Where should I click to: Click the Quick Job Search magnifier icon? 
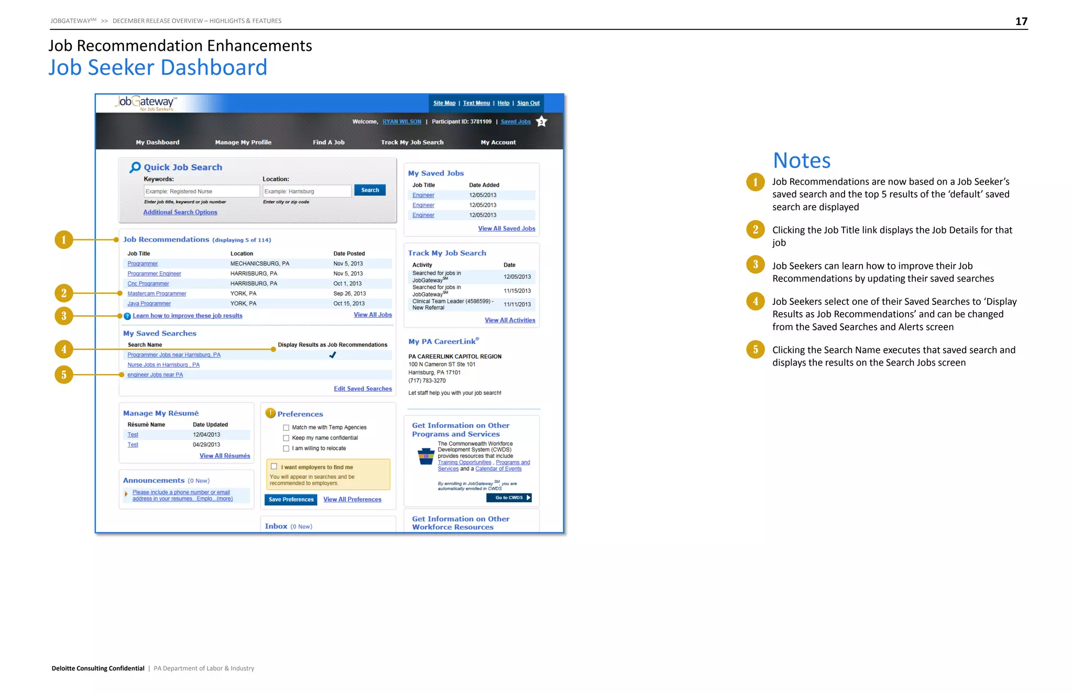click(x=135, y=167)
